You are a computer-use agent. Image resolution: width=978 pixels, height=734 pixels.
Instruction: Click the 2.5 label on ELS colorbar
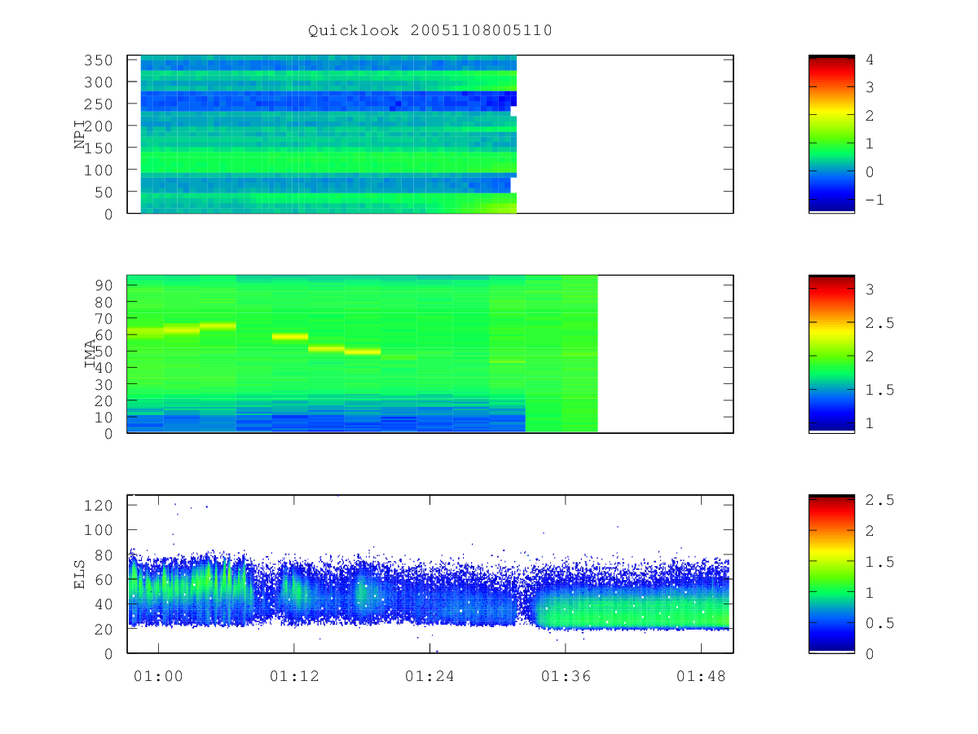tap(880, 500)
